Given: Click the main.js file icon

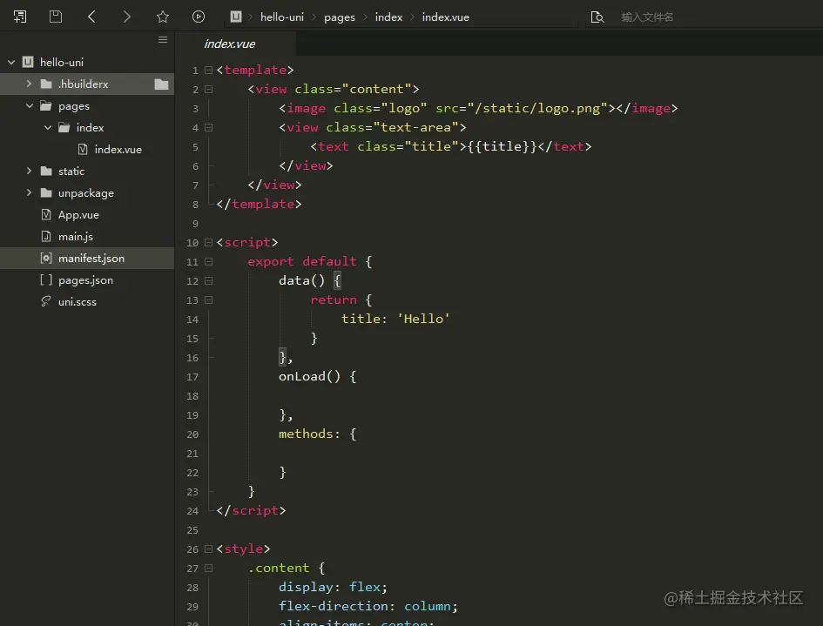Looking at the screenshot, I should coord(46,236).
